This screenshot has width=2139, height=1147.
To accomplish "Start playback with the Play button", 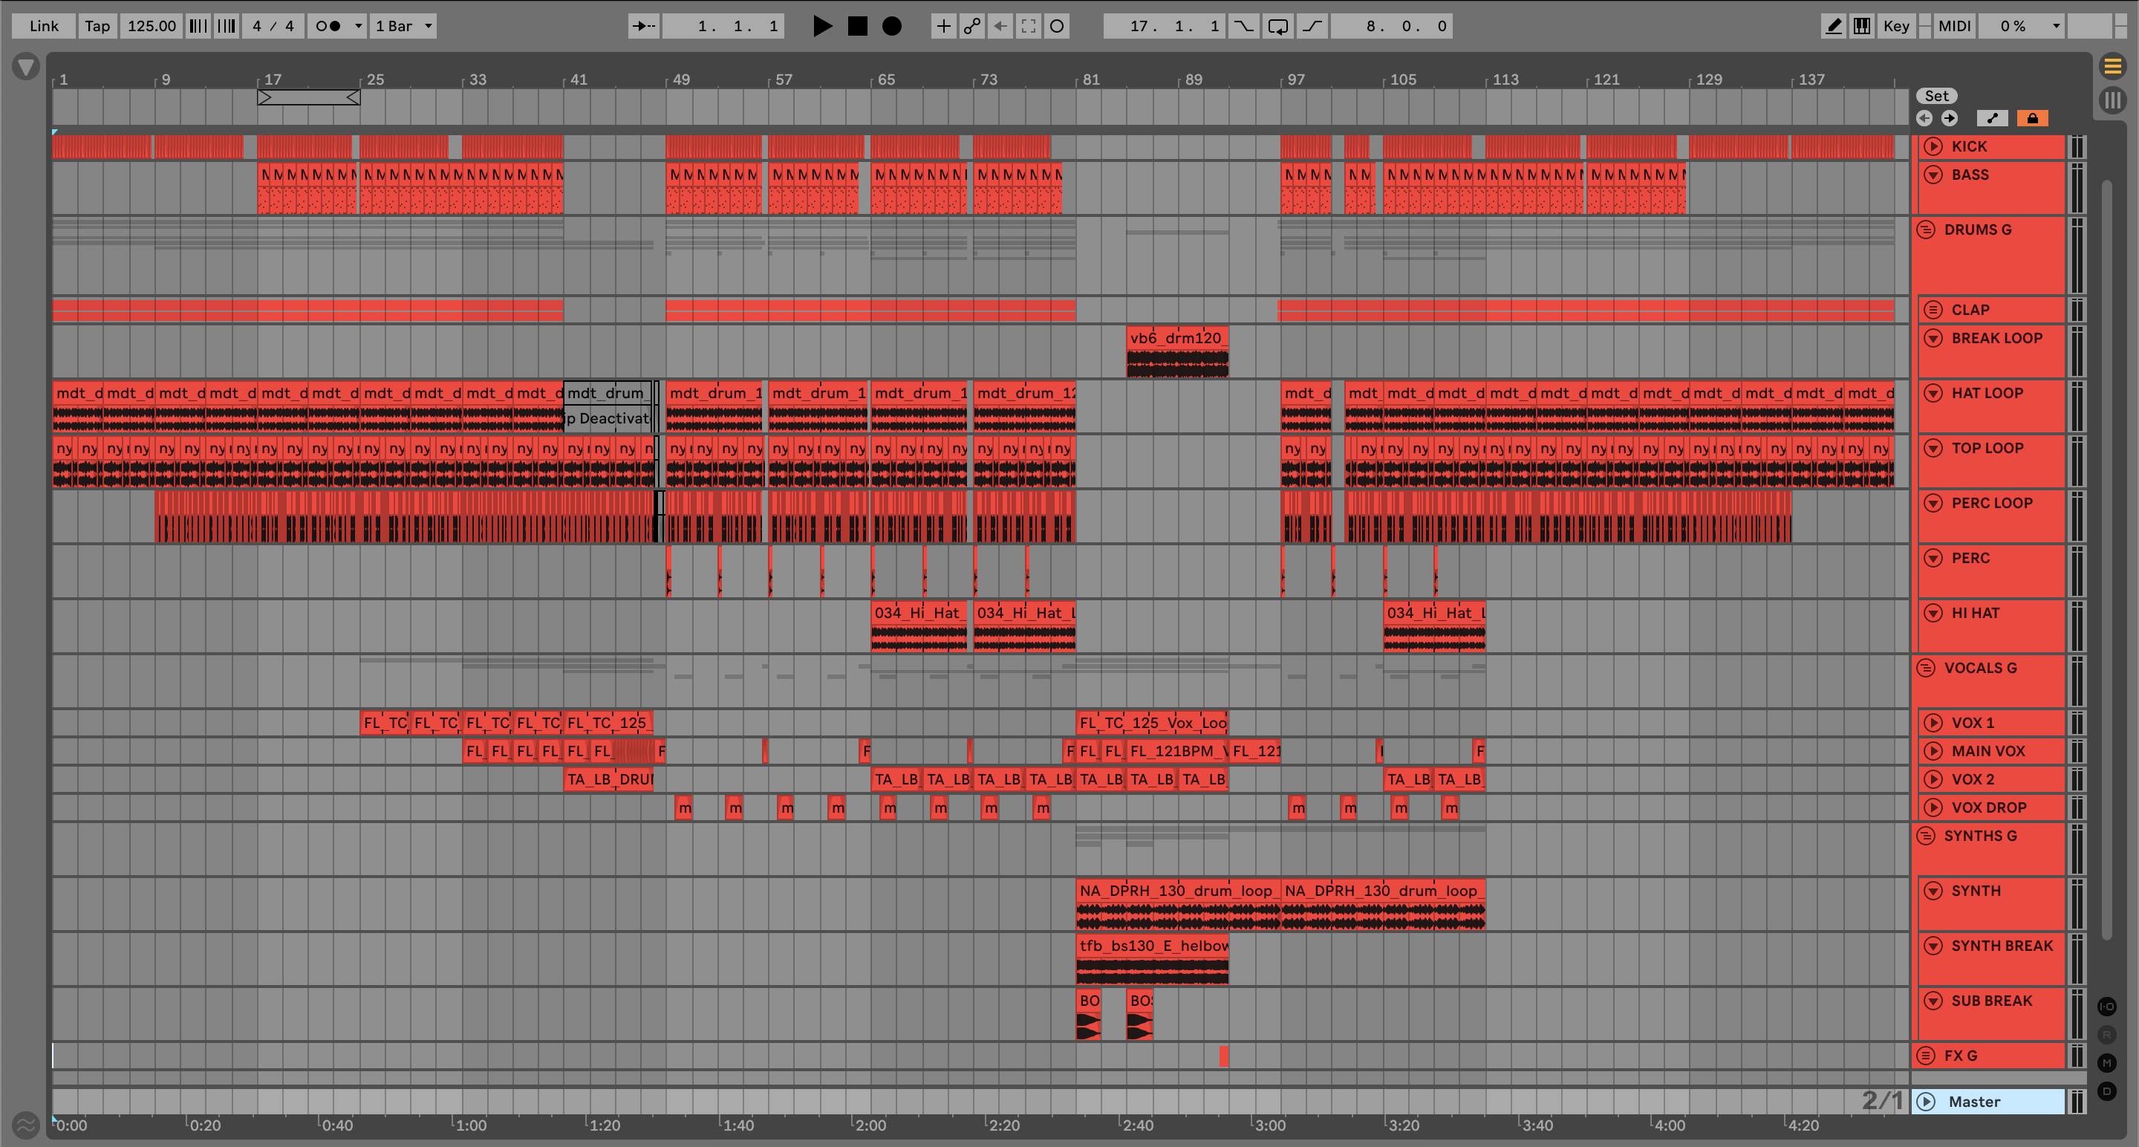I will point(822,26).
